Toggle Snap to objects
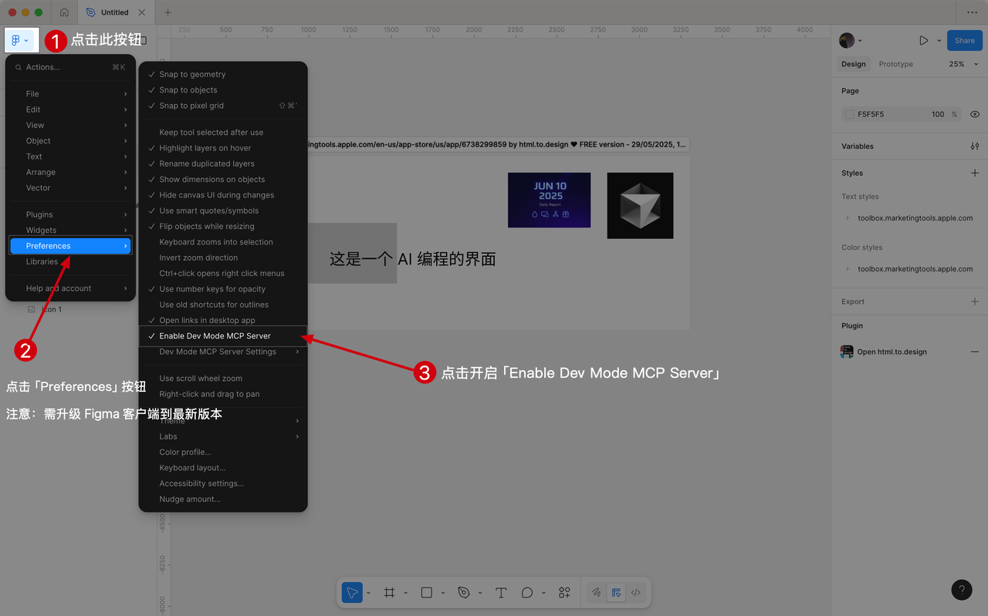Viewport: 988px width, 616px height. click(x=223, y=90)
